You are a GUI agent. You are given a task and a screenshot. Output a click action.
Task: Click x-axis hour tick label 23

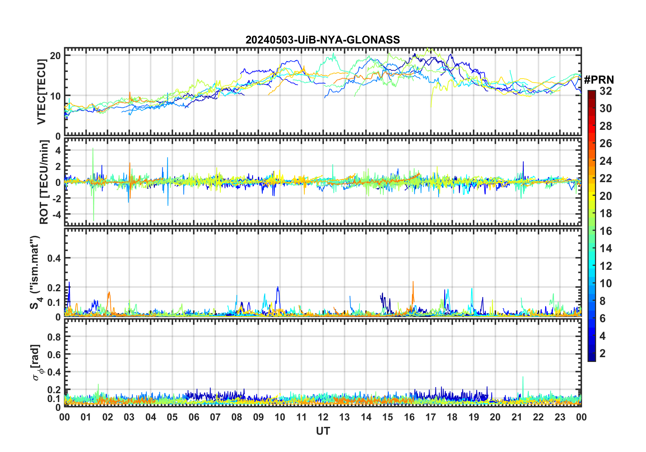(x=560, y=417)
